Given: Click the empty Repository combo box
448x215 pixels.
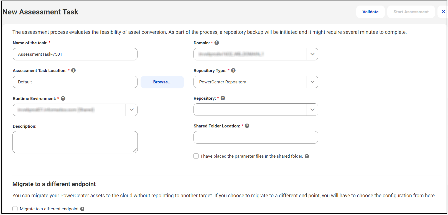Looking at the screenshot, I should [250, 110].
